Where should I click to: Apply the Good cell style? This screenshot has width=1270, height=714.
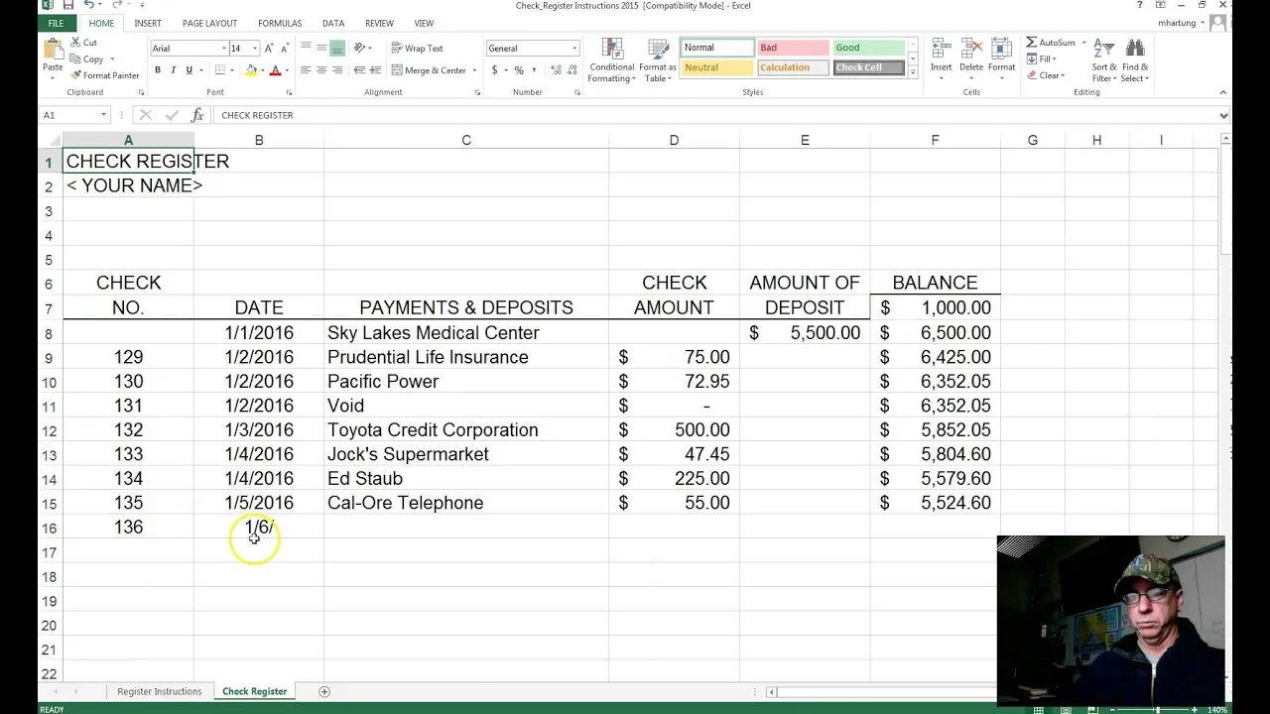[869, 48]
